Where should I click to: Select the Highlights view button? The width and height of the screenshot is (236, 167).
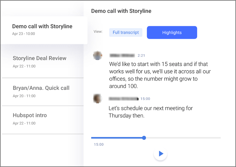click(x=172, y=33)
